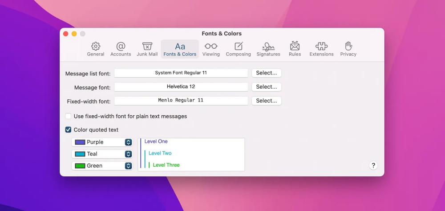Expand the Purple color dropdown

click(128, 142)
